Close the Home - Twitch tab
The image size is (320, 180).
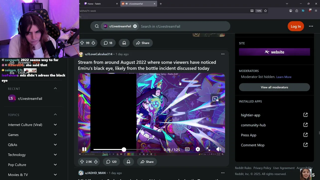click(x=117, y=4)
